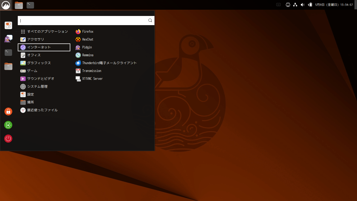Open the volume control in the system tray
This screenshot has width=357, height=201.
(302, 4)
